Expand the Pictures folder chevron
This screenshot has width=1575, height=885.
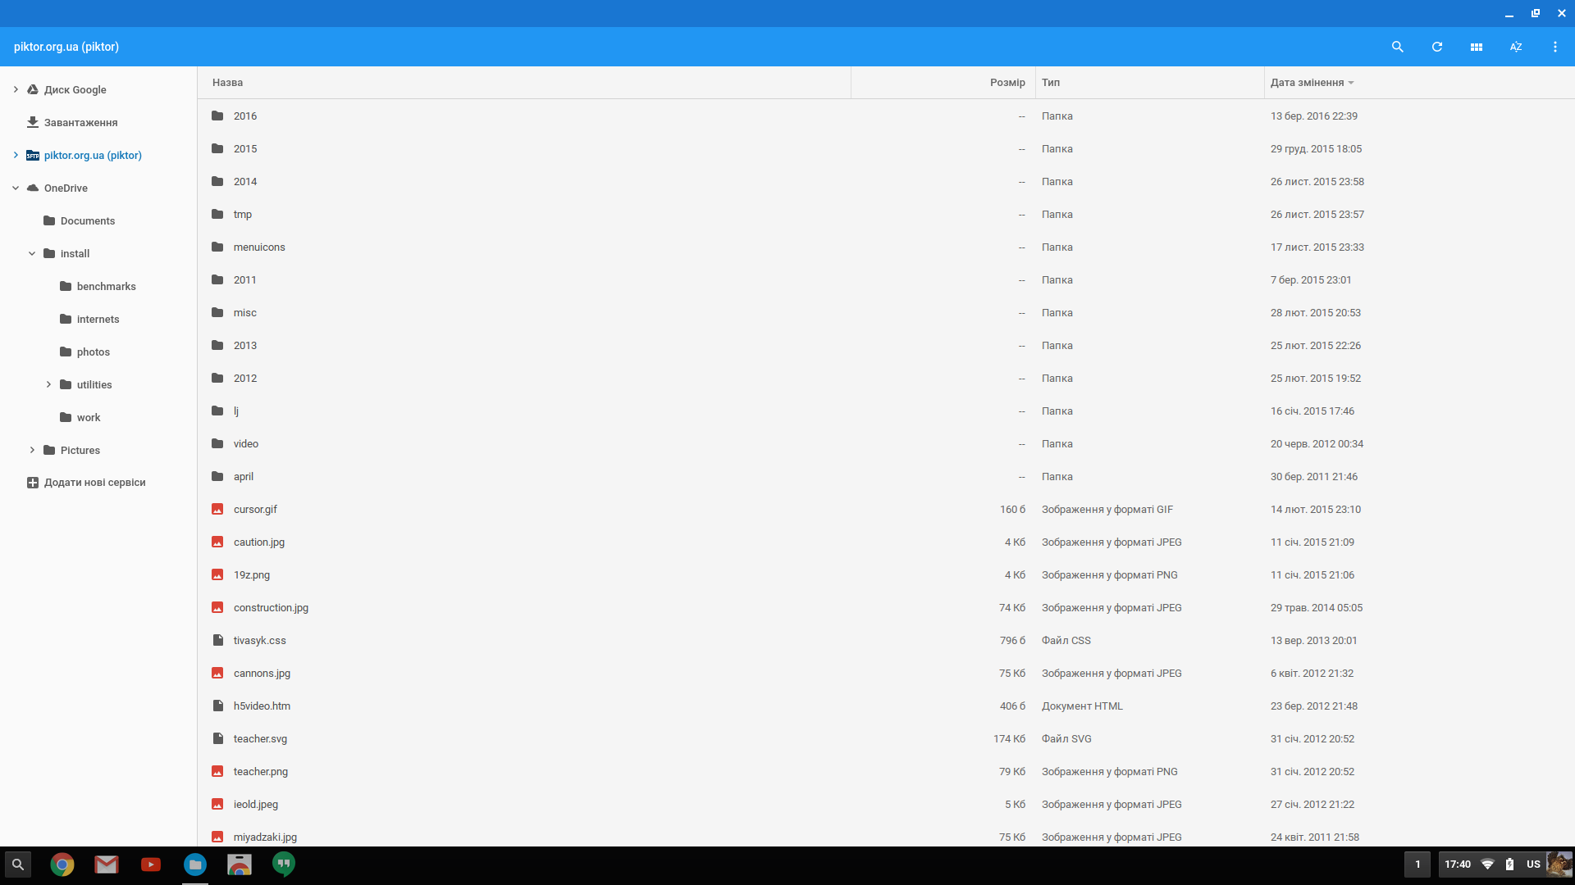click(32, 450)
